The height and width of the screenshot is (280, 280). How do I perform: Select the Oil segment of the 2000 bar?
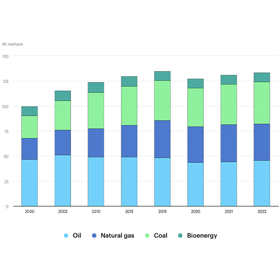click(x=29, y=182)
